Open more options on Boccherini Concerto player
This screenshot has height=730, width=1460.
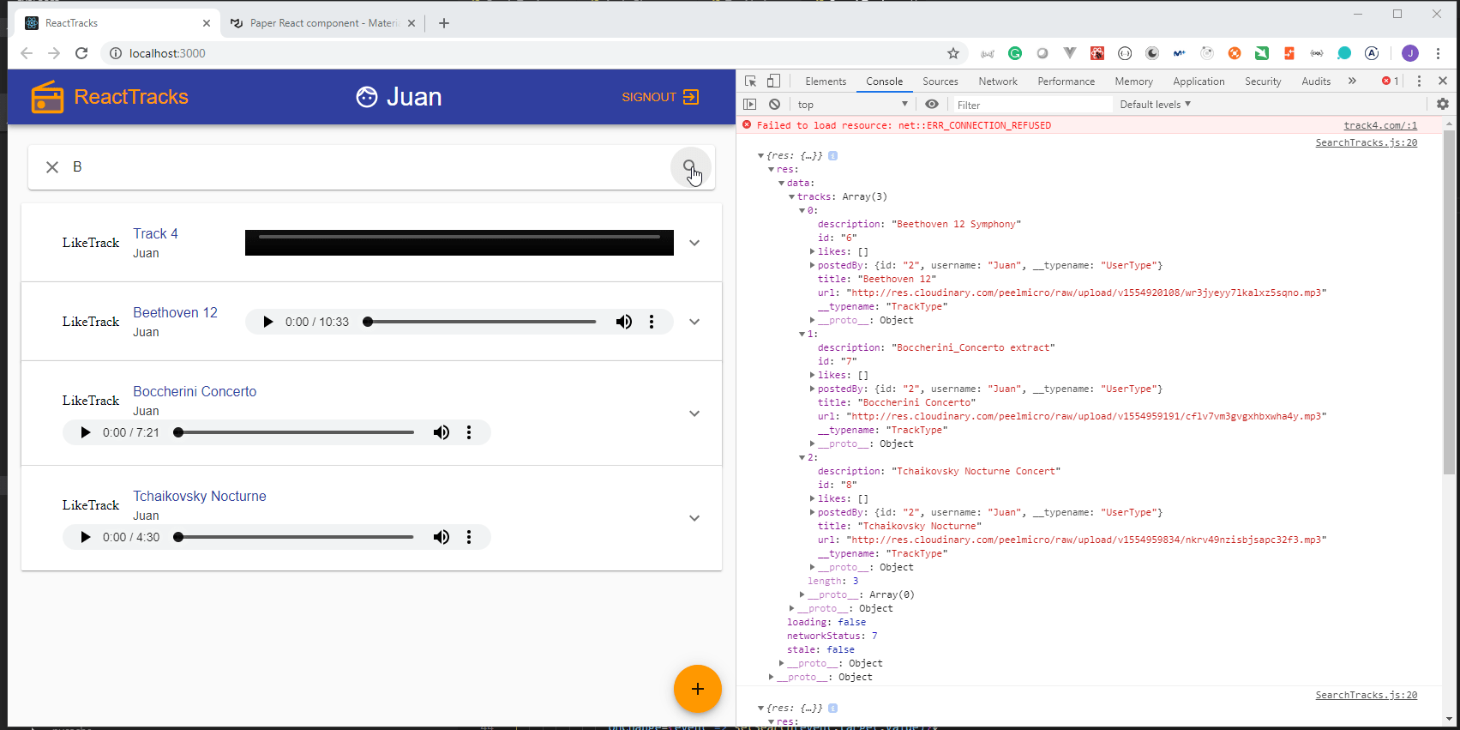pyautogui.click(x=469, y=432)
